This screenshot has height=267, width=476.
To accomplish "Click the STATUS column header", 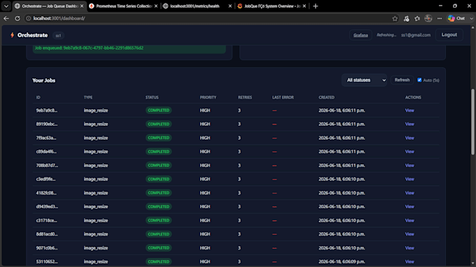I will 152,97.
